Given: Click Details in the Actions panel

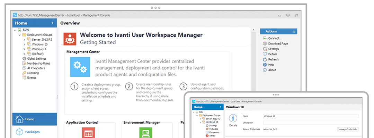Looking at the screenshot, I should tap(270, 54).
